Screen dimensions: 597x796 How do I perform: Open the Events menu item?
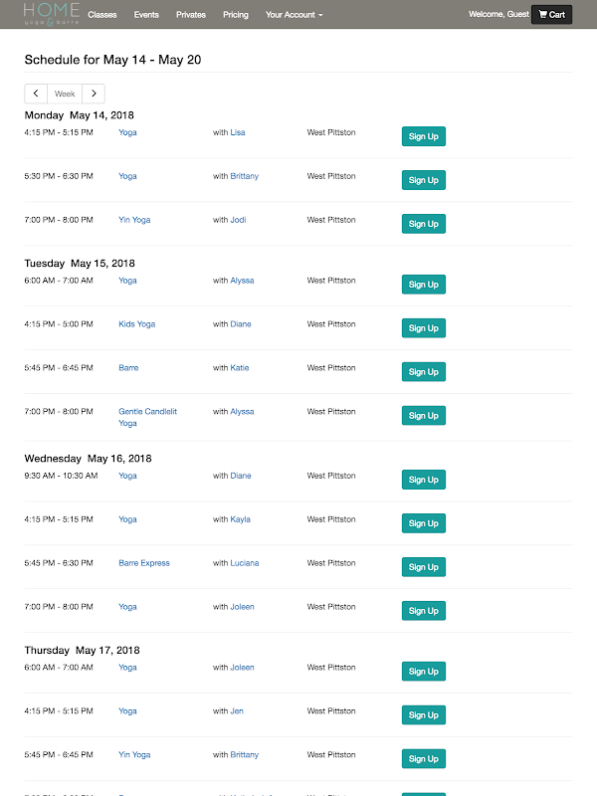point(146,15)
